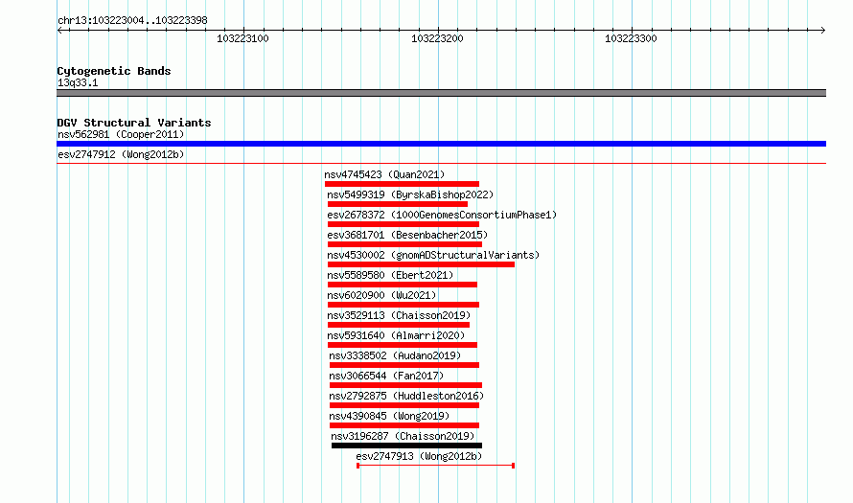Open nsv5589580 (Ebert2021) label
The image size is (853, 503).
(390, 275)
